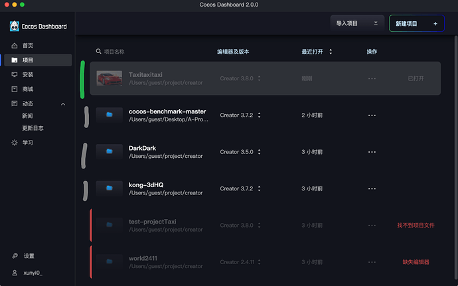Click the plus icon in 新建项目

(435, 24)
